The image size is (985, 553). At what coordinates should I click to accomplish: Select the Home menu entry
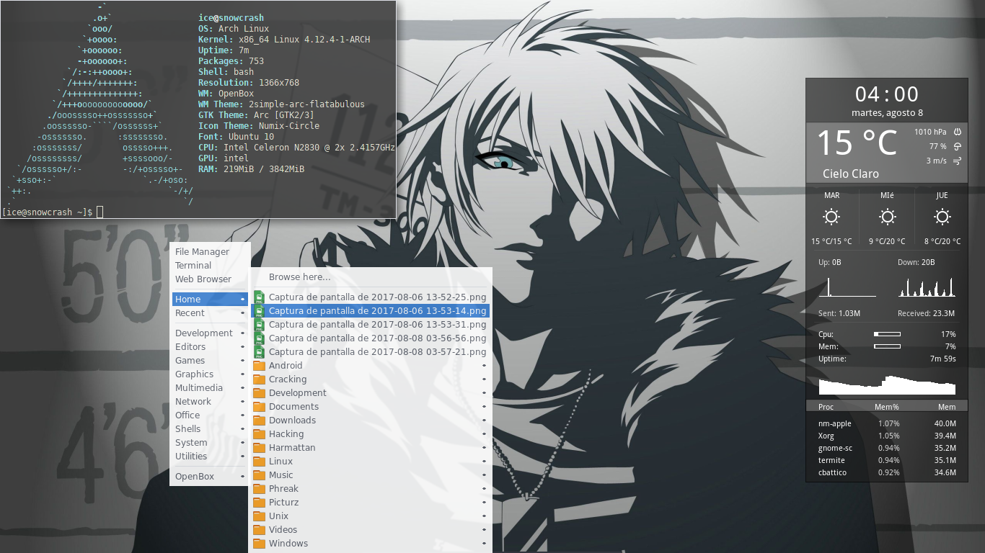click(210, 299)
